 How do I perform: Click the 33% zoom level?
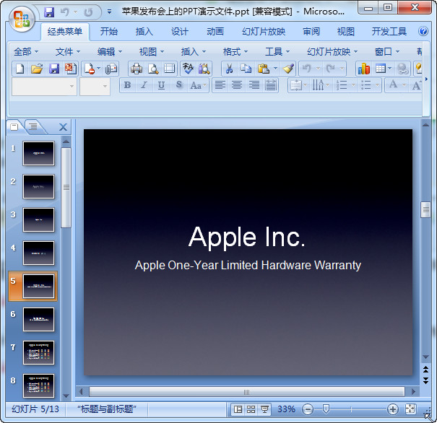click(x=286, y=409)
